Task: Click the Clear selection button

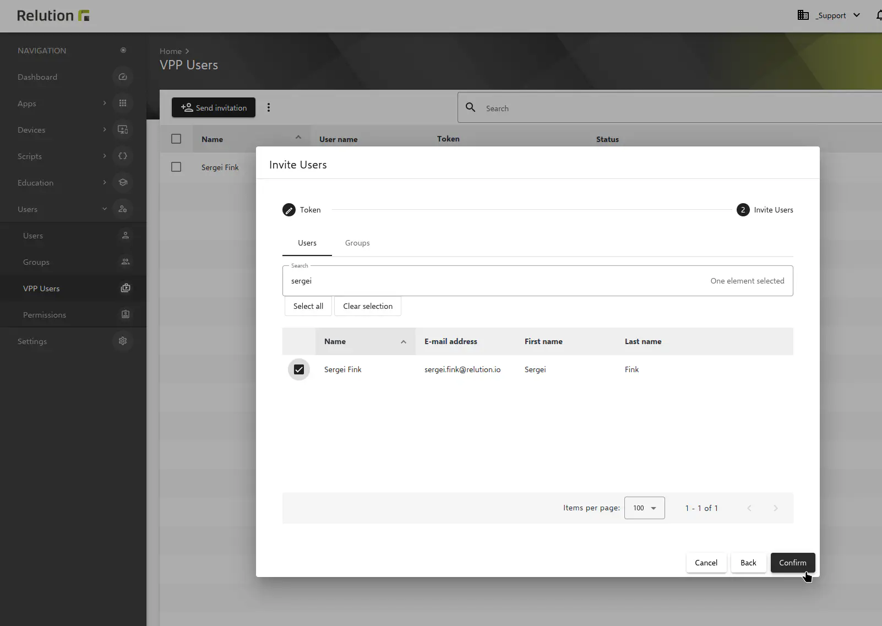Action: [368, 307]
